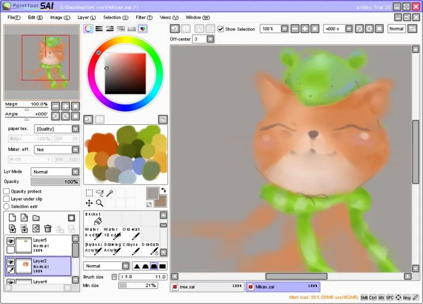
Task: Delete layer using the trash icon
Action: tap(48, 229)
